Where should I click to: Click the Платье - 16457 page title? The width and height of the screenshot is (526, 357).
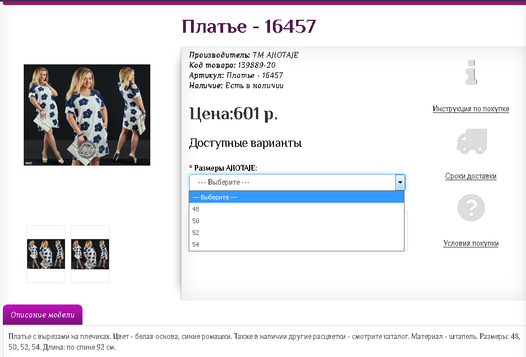[249, 26]
